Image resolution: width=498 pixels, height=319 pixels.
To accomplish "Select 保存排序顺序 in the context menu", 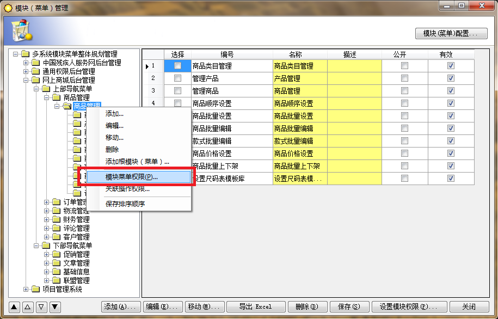I will (139, 204).
